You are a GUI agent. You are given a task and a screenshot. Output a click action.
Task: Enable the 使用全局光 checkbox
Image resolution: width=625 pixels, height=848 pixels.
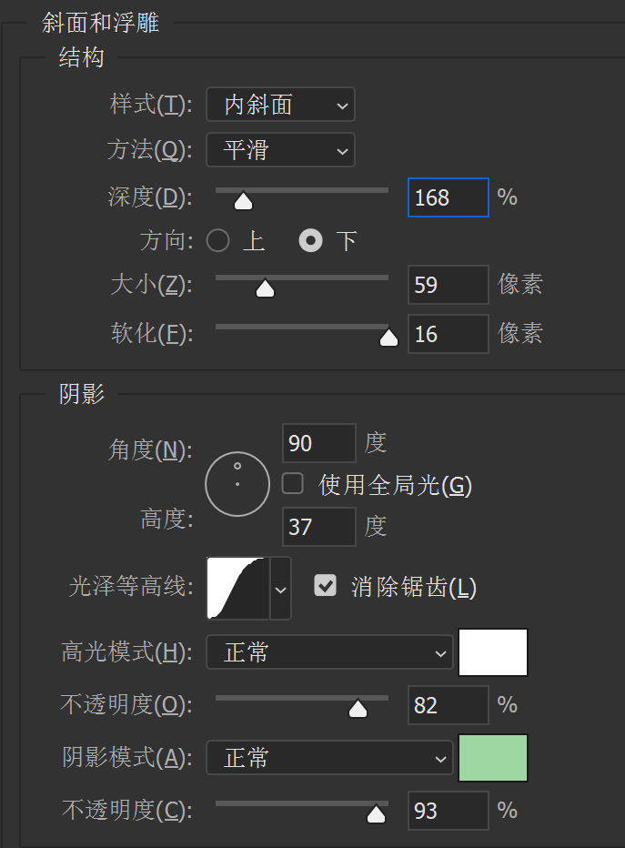(293, 484)
